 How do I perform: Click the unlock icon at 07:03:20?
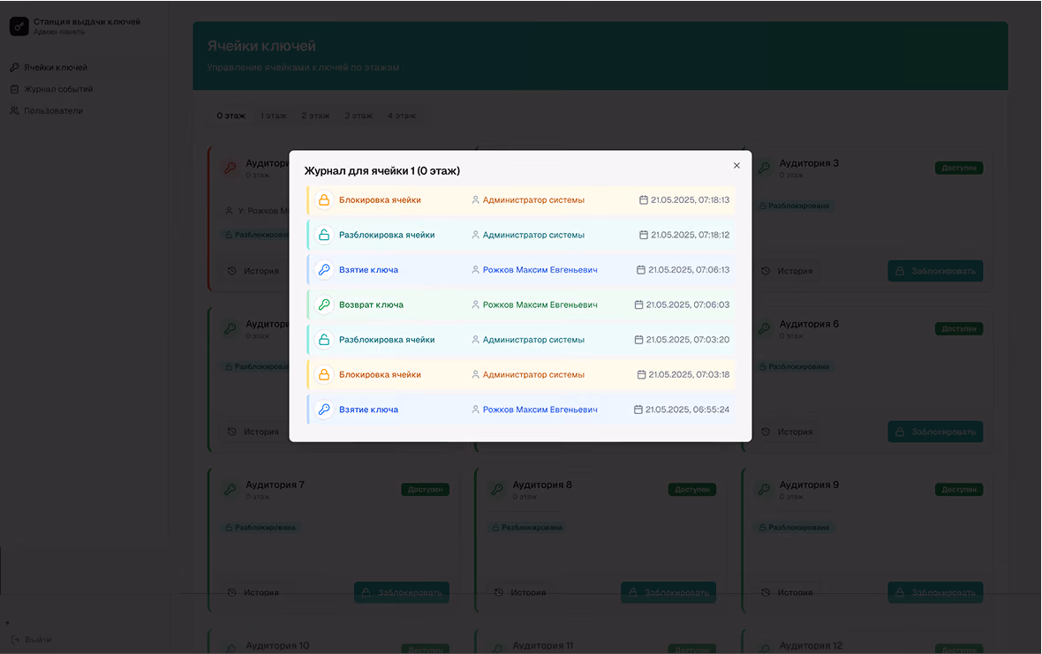coord(323,339)
